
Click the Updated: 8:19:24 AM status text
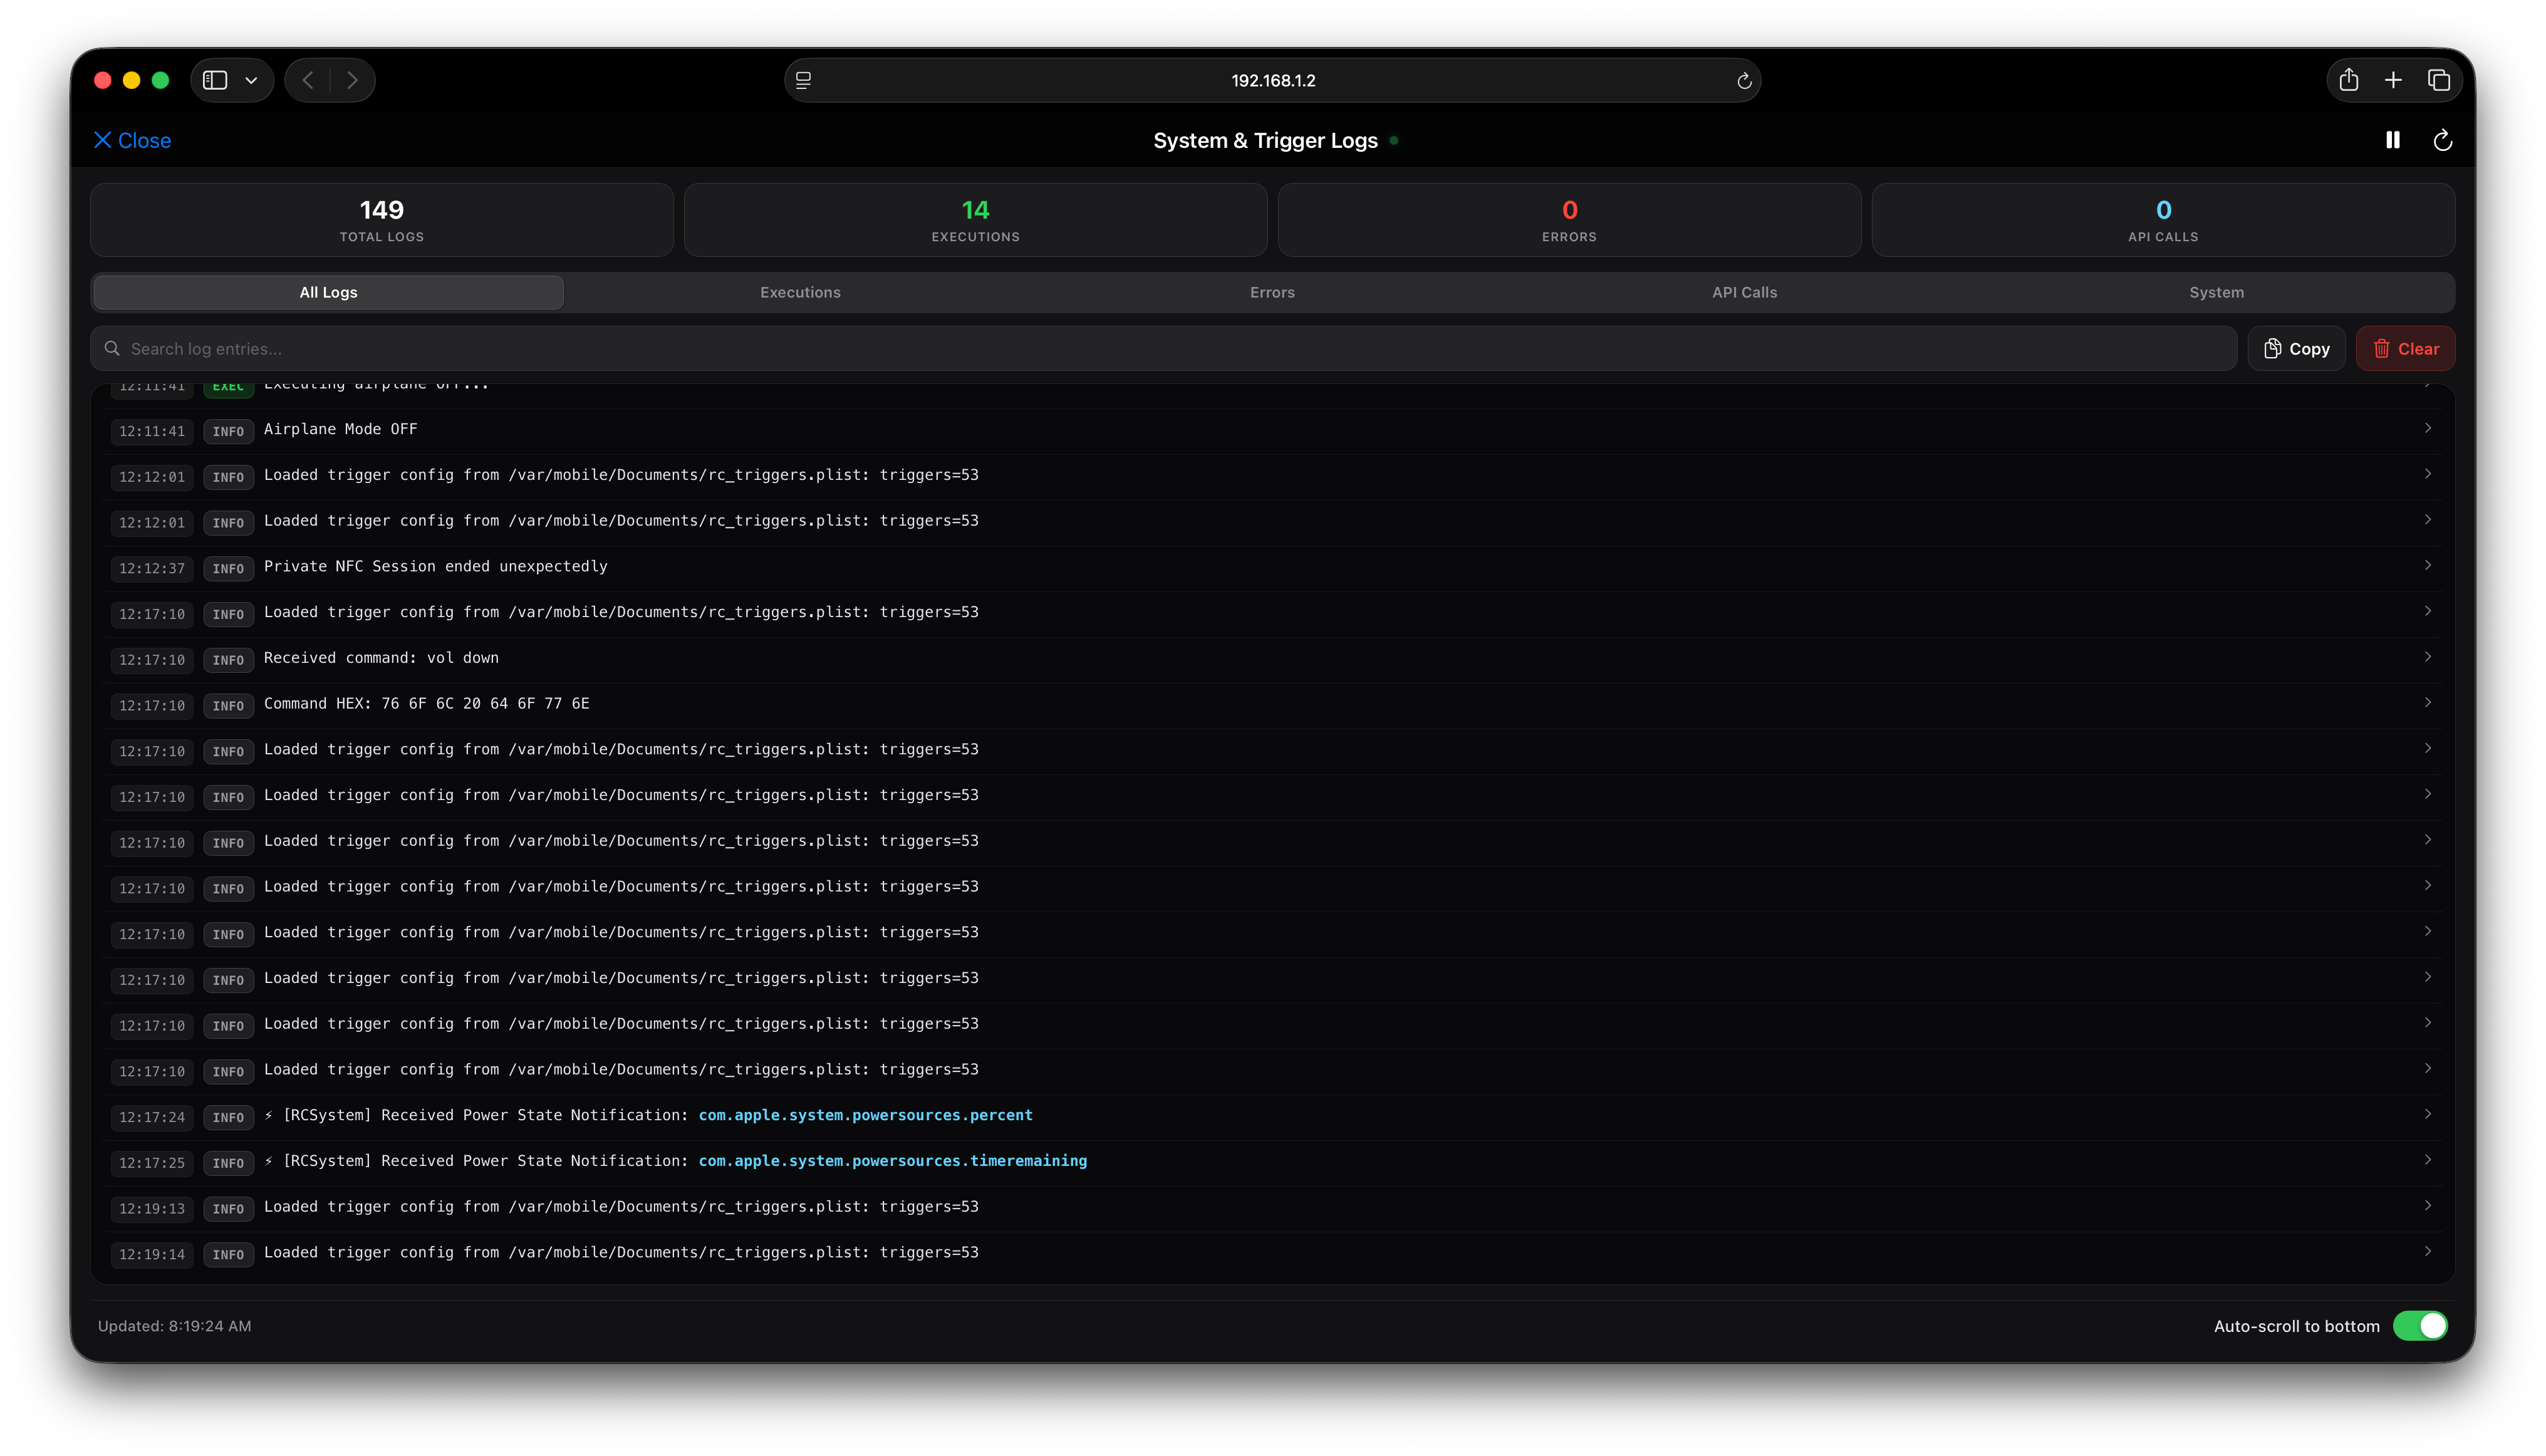click(175, 1326)
